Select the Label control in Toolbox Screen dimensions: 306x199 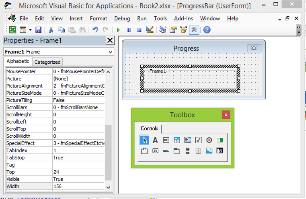pyautogui.click(x=155, y=140)
